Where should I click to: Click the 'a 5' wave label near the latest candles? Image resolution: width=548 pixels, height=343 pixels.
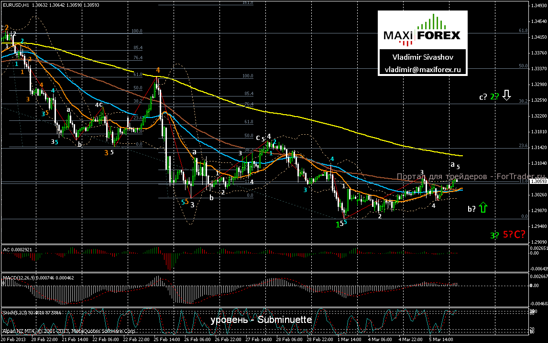coord(455,165)
